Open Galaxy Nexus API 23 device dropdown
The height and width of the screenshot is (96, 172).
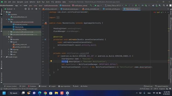(x=114, y=5)
